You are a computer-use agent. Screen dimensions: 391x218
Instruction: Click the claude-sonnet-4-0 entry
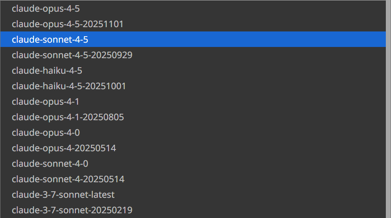pos(50,163)
